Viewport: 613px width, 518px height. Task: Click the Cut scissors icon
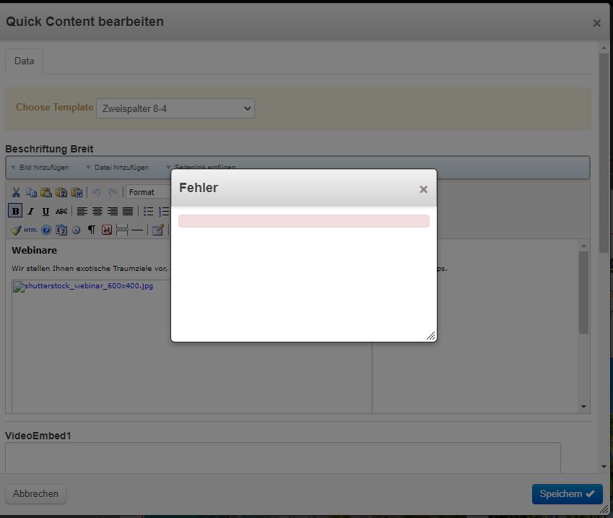point(16,192)
